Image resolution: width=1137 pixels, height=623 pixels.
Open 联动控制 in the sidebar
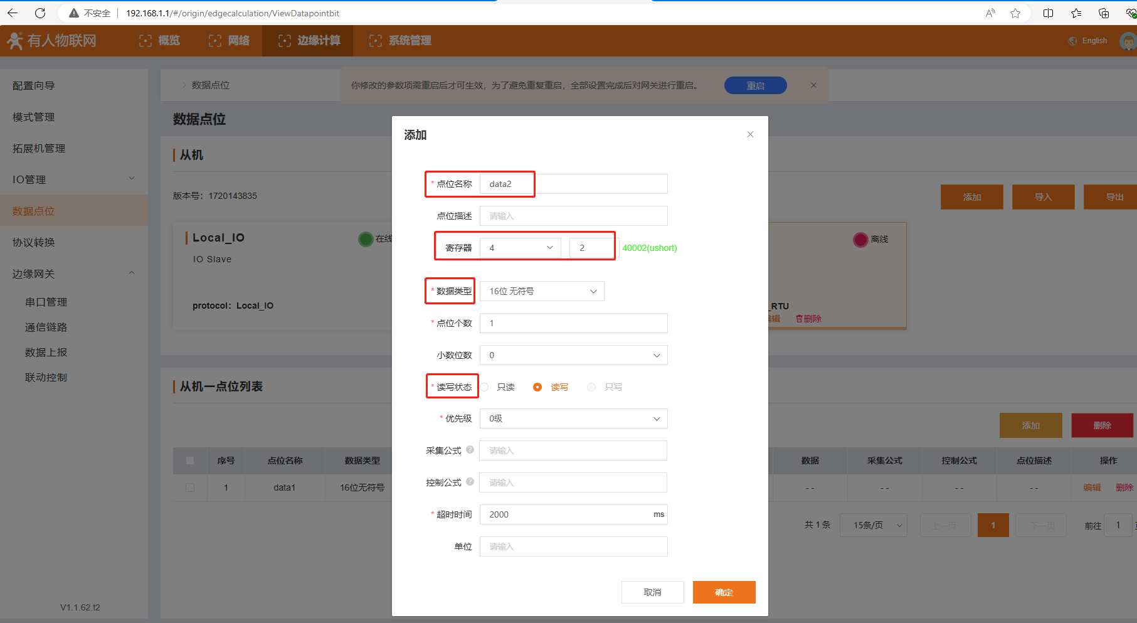click(x=46, y=377)
